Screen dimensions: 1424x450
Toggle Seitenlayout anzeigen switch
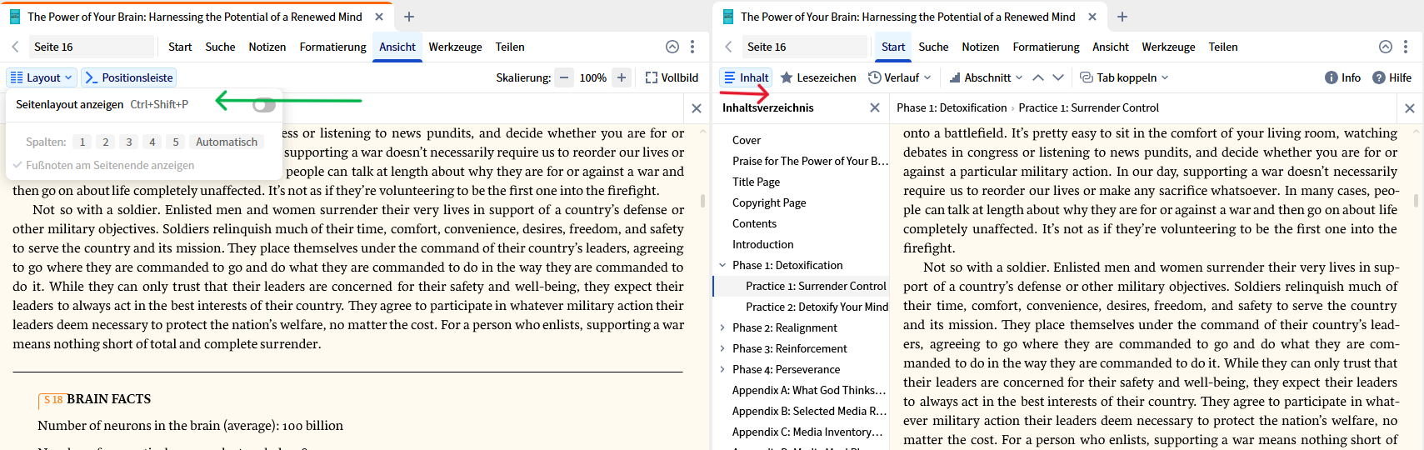pyautogui.click(x=264, y=104)
